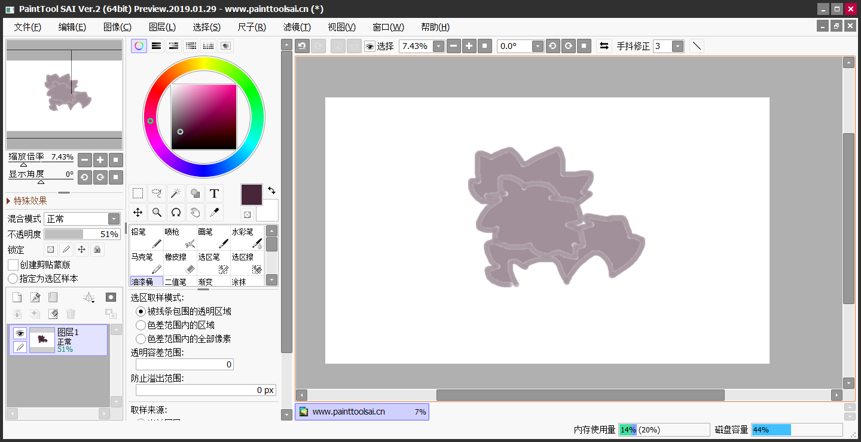Open the 编辑(E) menu
Screen dimensions: 861x442
pos(72,27)
